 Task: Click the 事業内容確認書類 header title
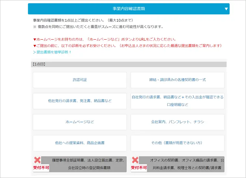[x=129, y=9]
